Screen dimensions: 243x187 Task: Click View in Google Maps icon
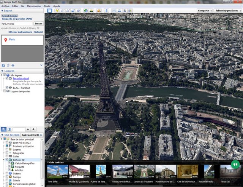pyautogui.click(x=130, y=11)
